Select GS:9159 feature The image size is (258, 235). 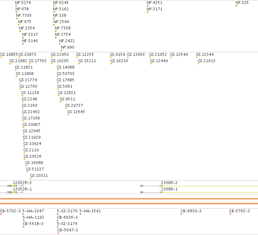[x=118, y=55]
